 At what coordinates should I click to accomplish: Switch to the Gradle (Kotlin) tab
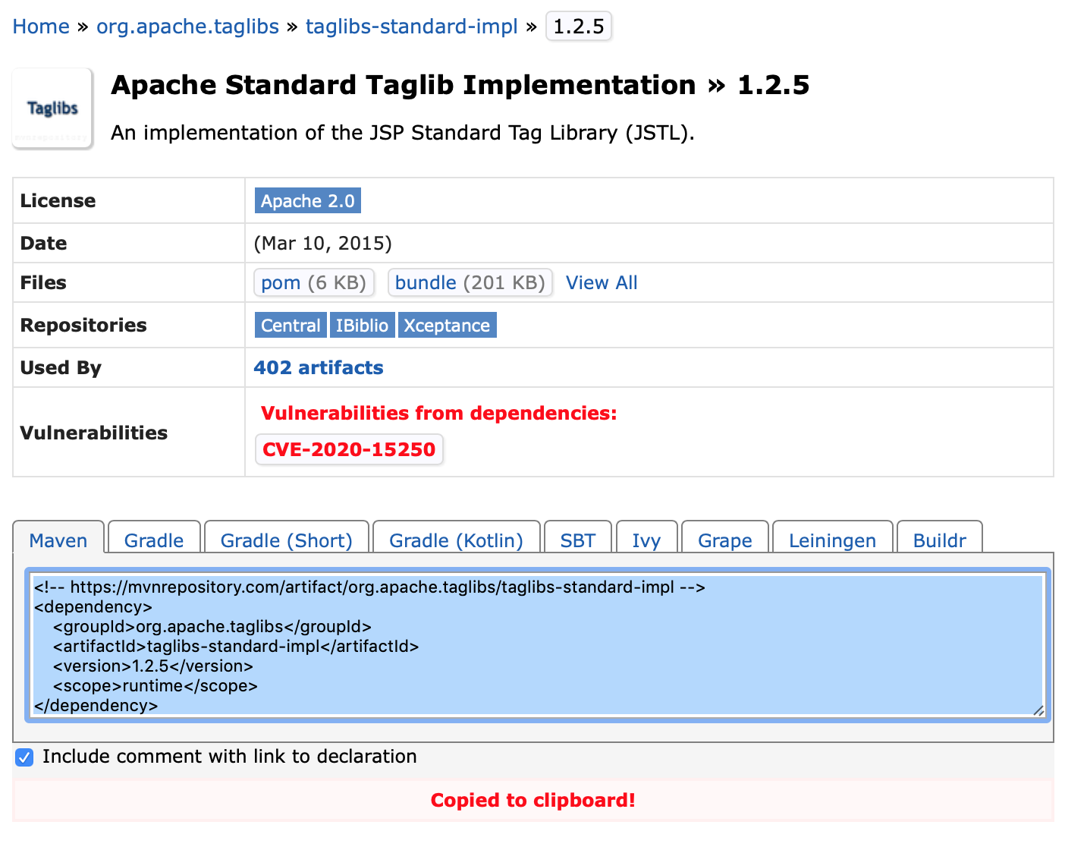tap(456, 539)
